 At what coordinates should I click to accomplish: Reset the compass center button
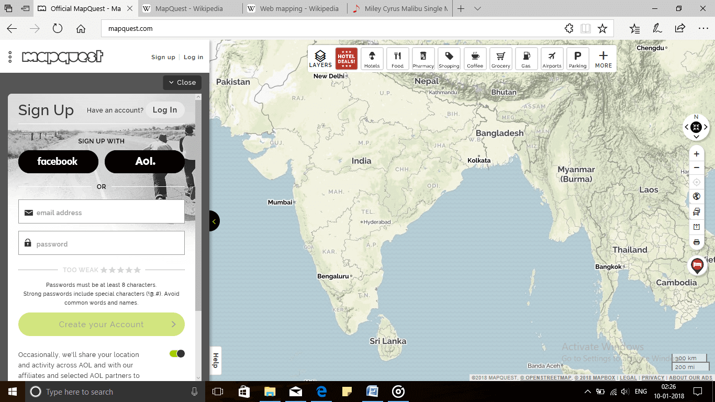click(x=696, y=127)
